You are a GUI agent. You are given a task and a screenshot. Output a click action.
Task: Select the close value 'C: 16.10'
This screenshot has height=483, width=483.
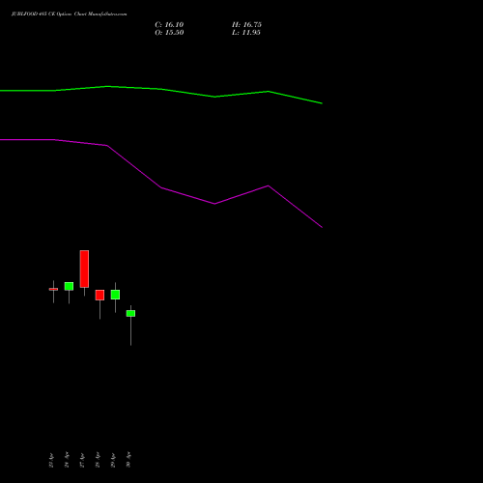(169, 25)
